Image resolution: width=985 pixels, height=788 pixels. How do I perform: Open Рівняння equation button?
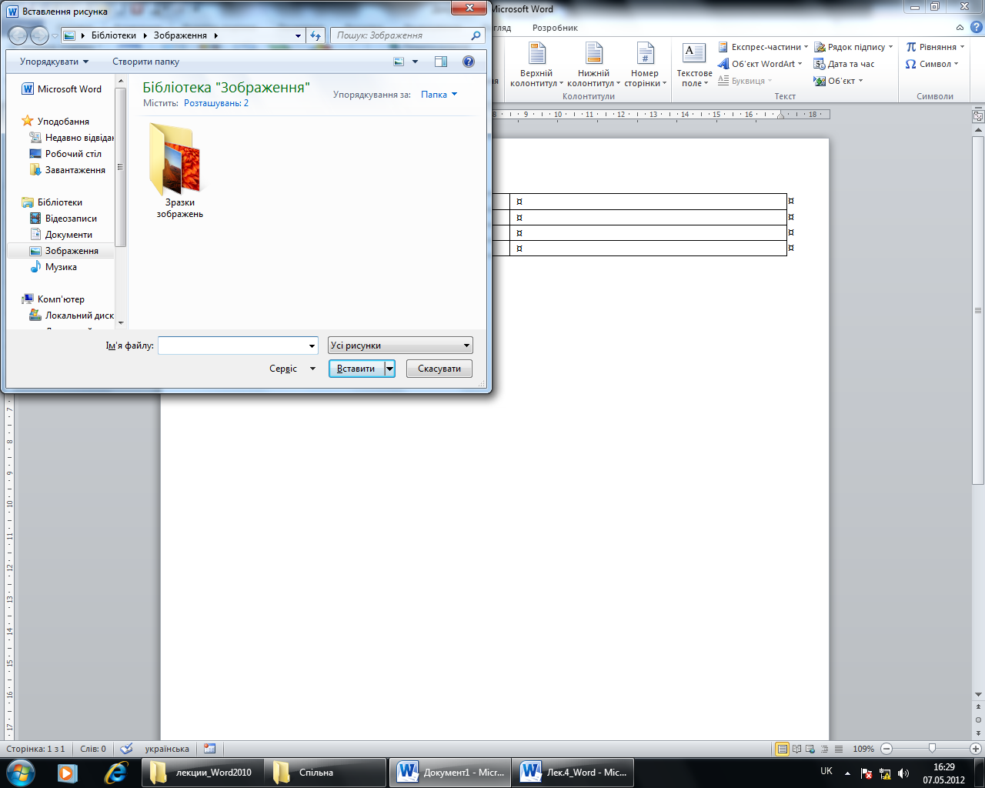(935, 47)
